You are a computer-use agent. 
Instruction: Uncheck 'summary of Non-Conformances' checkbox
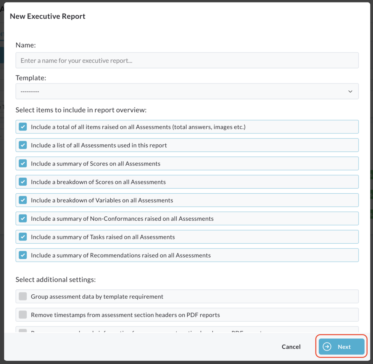pyautogui.click(x=23, y=218)
